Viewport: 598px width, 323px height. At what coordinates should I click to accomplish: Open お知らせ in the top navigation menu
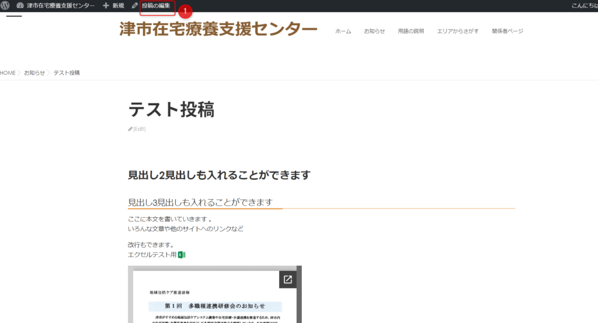(x=374, y=31)
